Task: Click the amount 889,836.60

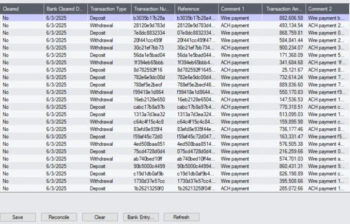Action: 291,85
